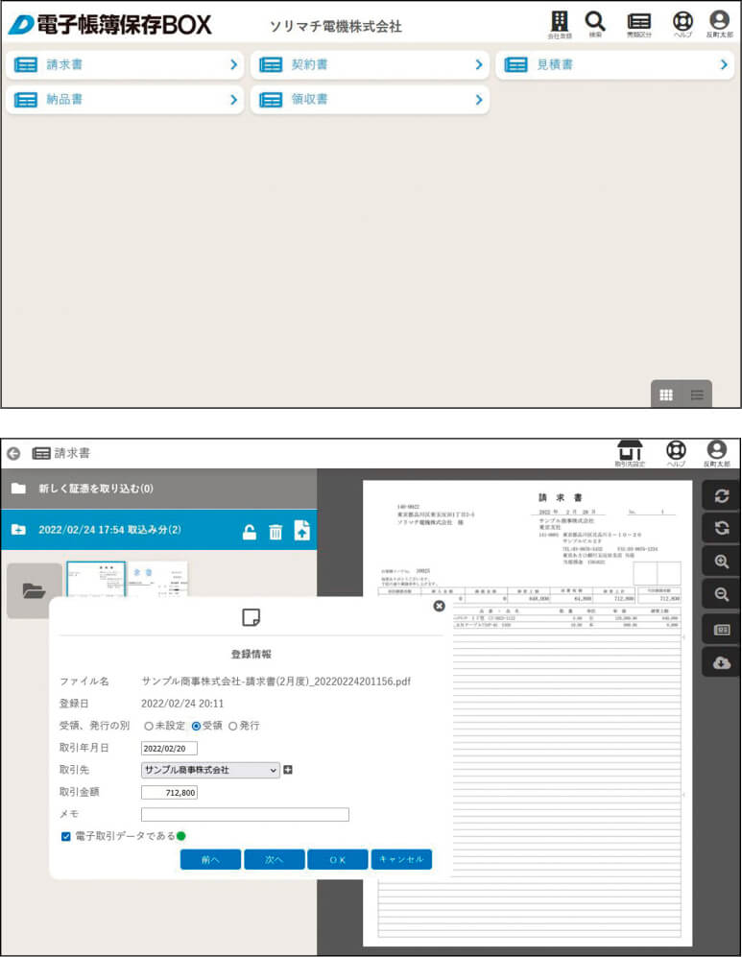742x957 pixels.
Task: Open the 会社登録 building icon
Action: [560, 24]
